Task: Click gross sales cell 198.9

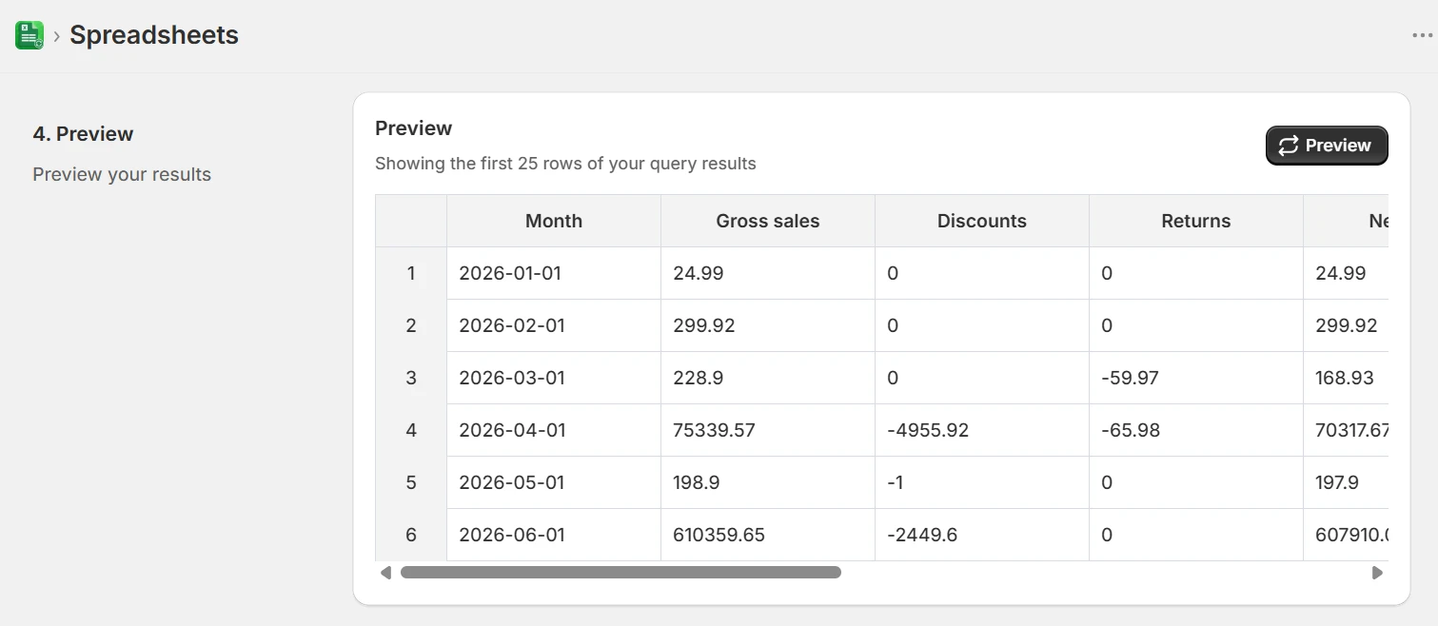Action: (x=768, y=482)
